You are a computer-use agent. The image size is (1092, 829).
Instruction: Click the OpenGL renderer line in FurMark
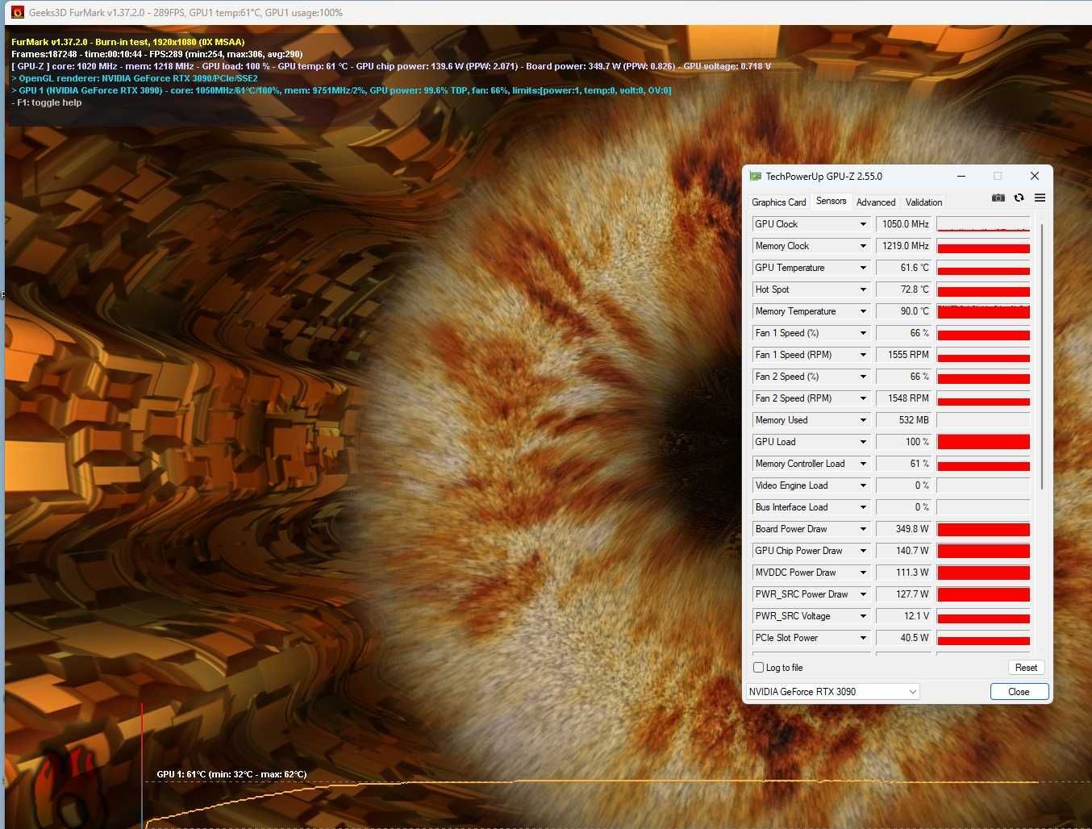(135, 78)
